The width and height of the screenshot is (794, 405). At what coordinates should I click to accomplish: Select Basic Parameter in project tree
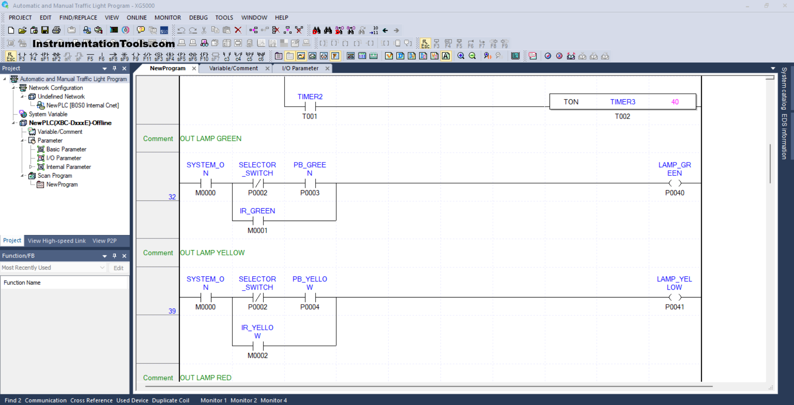pyautogui.click(x=66, y=149)
